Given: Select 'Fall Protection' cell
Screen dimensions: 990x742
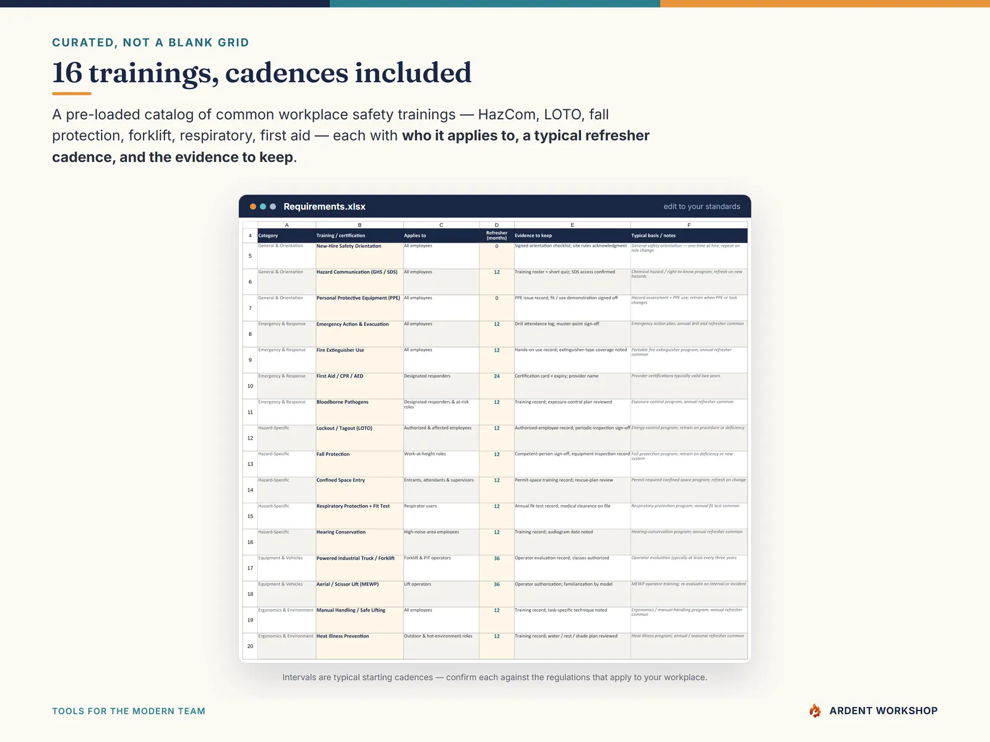Looking at the screenshot, I should click(359, 464).
